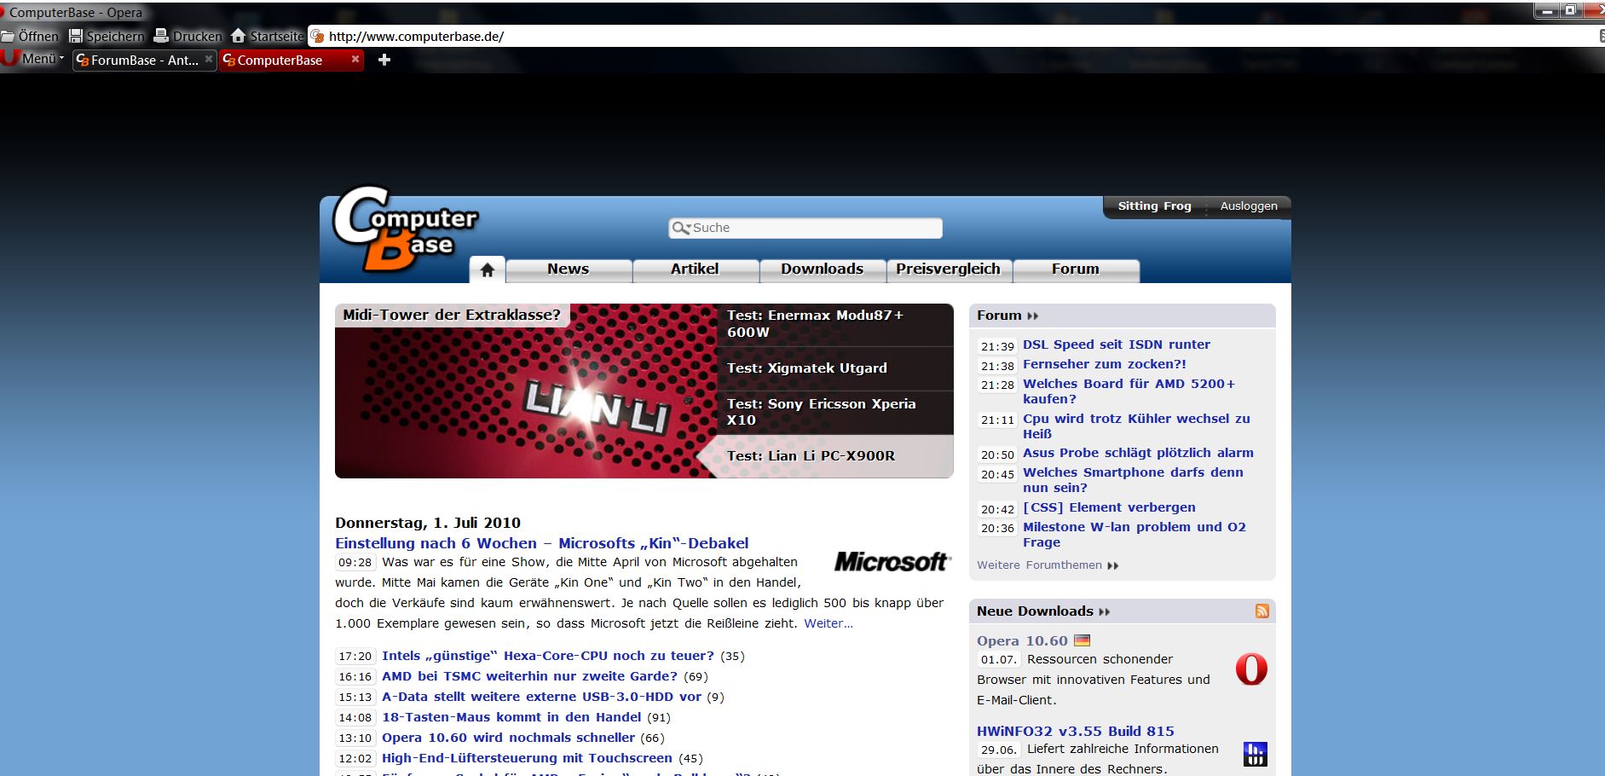Screen dimensions: 1605x776
Task: Go to home via house icon tab
Action: tap(488, 269)
